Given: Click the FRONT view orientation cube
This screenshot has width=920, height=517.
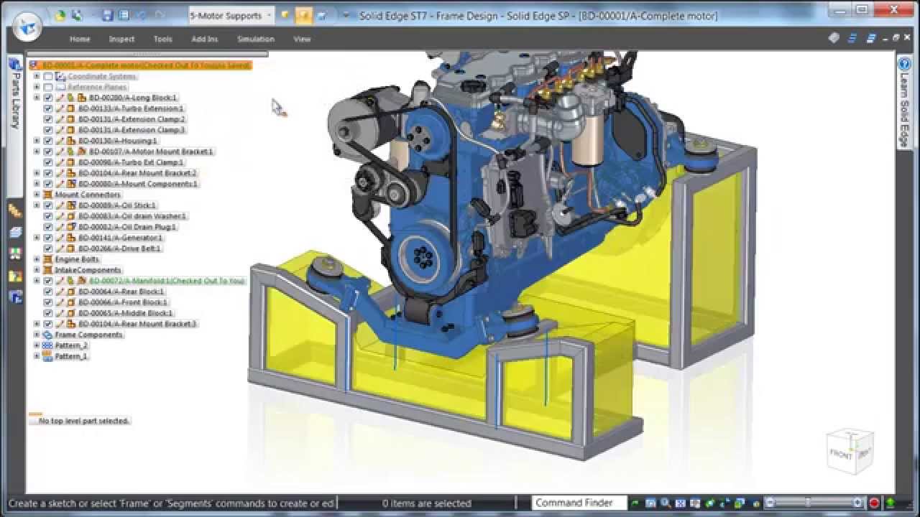Looking at the screenshot, I should click(x=850, y=451).
